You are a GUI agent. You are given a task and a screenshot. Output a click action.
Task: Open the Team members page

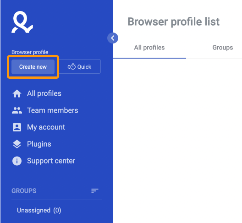coord(52,110)
